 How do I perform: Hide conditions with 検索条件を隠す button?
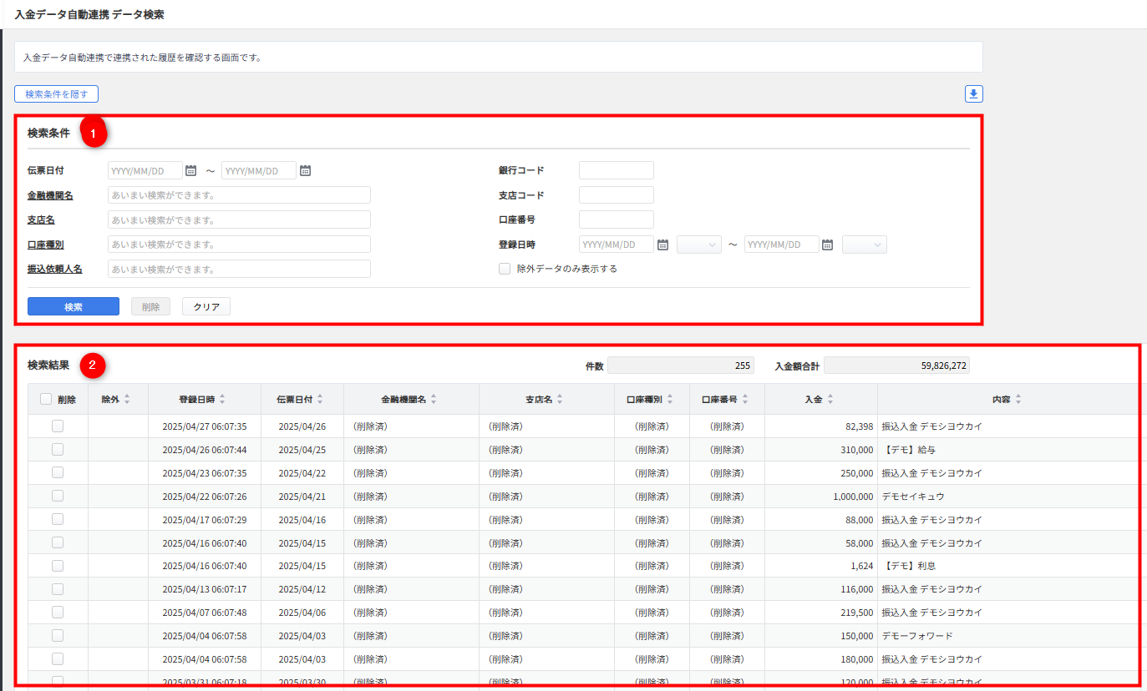(56, 94)
